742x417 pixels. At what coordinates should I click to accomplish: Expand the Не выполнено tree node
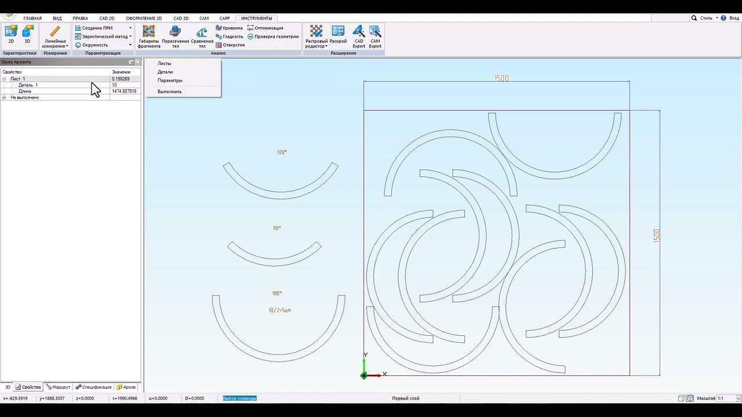tap(4, 97)
